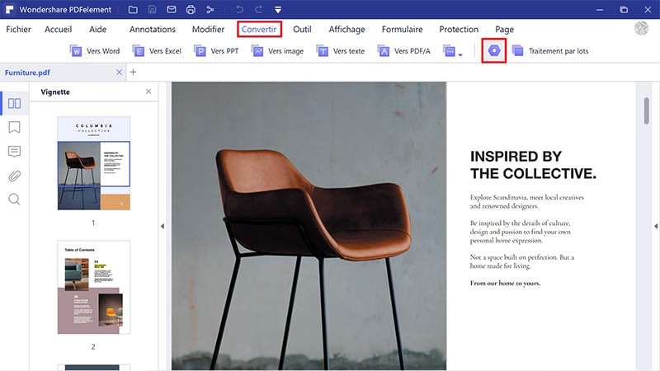Switch to the Accueil tab
Viewport: 660px width, 371px height.
click(x=58, y=29)
